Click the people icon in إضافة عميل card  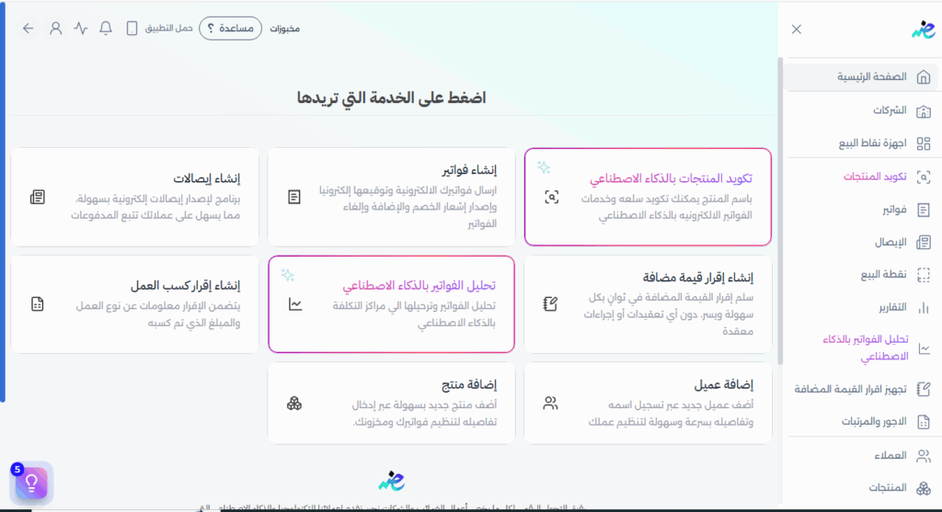coord(550,404)
